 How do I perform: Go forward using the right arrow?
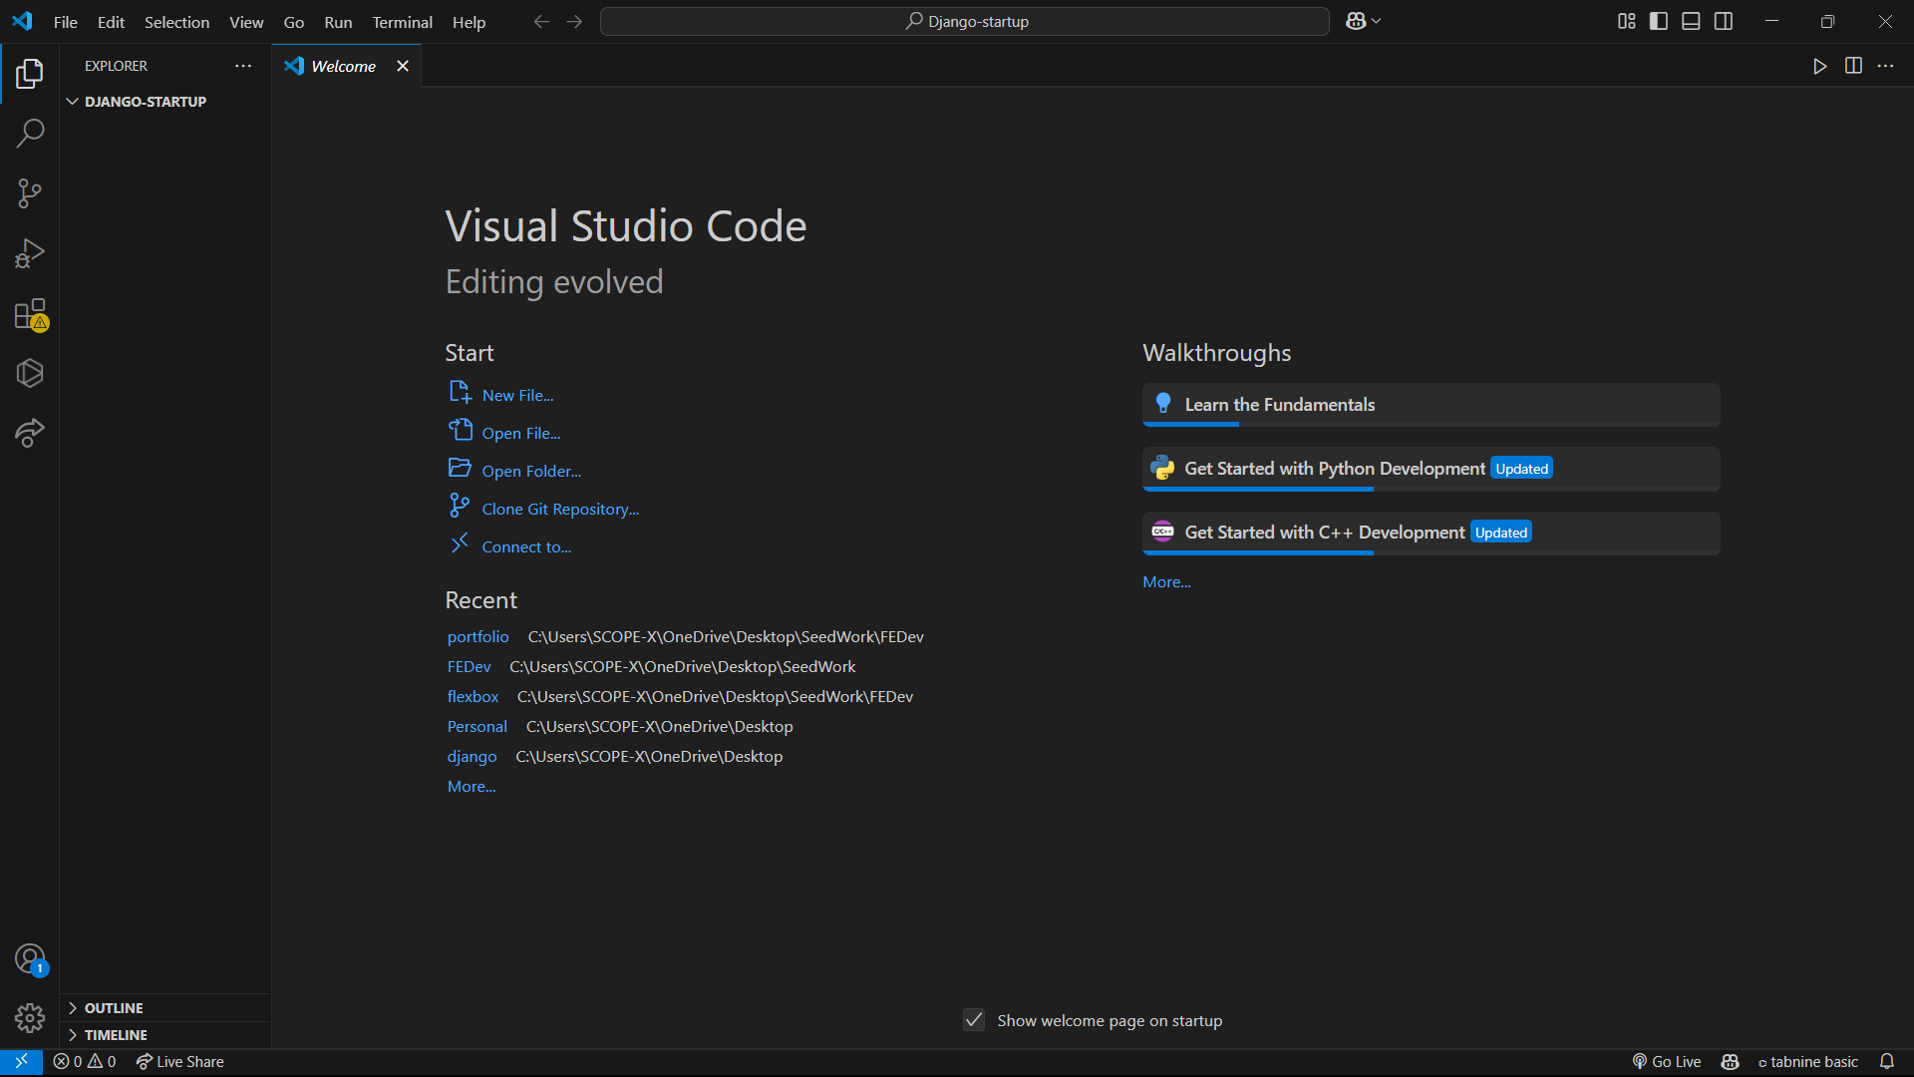(574, 21)
